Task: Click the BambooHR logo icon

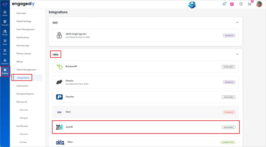Action: (60, 66)
